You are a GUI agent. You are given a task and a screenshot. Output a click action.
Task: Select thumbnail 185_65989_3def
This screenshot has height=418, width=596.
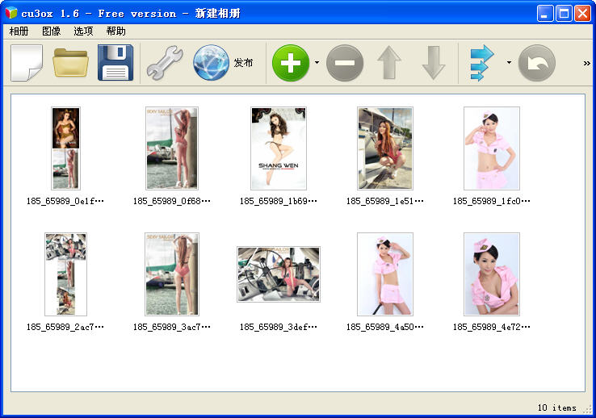pyautogui.click(x=278, y=274)
